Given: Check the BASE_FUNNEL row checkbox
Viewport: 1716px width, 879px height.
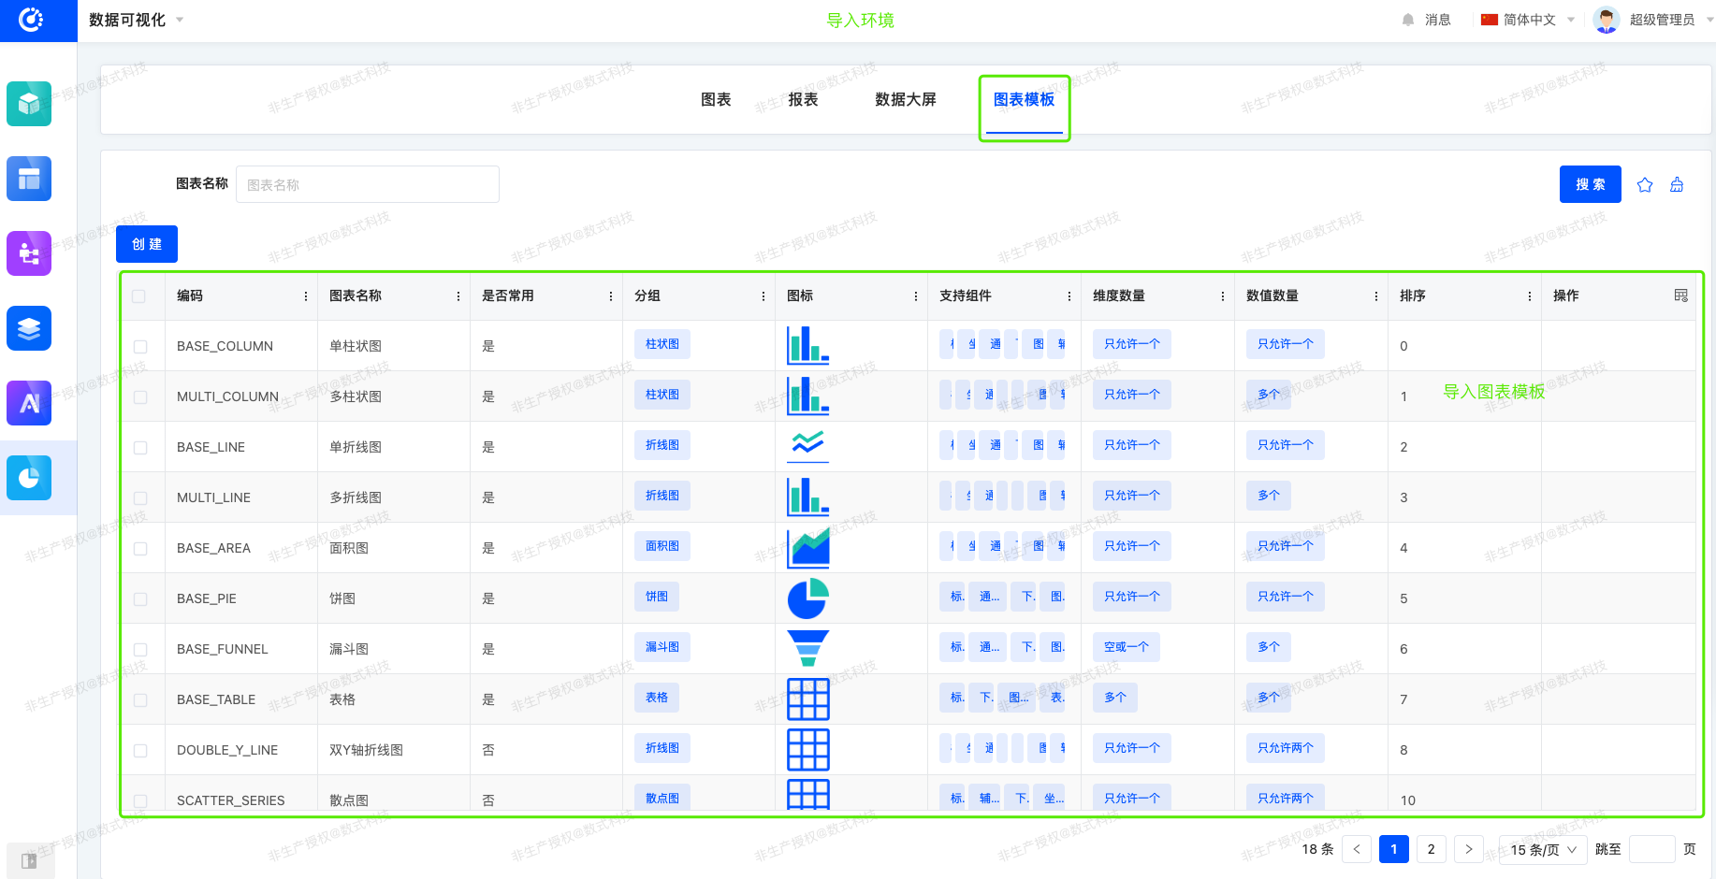Looking at the screenshot, I should [140, 649].
